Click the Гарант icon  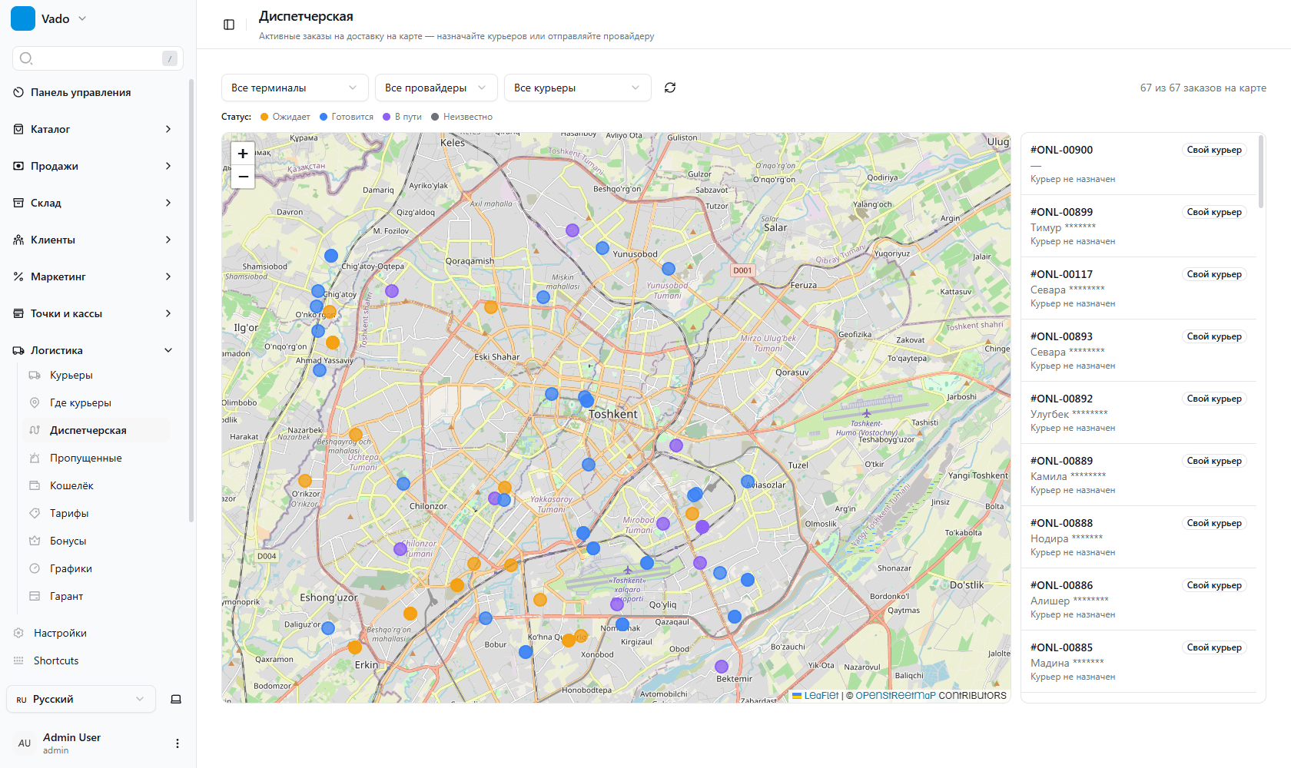pyautogui.click(x=35, y=596)
